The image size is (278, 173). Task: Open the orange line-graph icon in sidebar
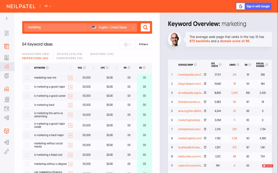click(7, 131)
